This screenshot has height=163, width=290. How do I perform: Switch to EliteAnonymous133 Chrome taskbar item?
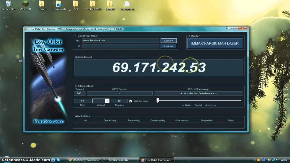(84, 160)
